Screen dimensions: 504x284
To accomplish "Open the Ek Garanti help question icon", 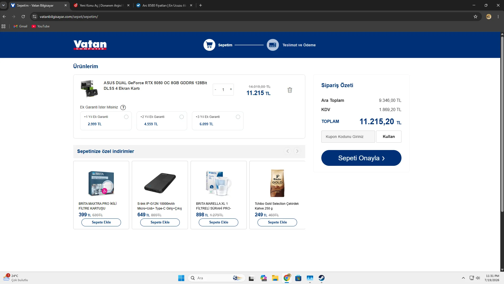I will 123,107.
